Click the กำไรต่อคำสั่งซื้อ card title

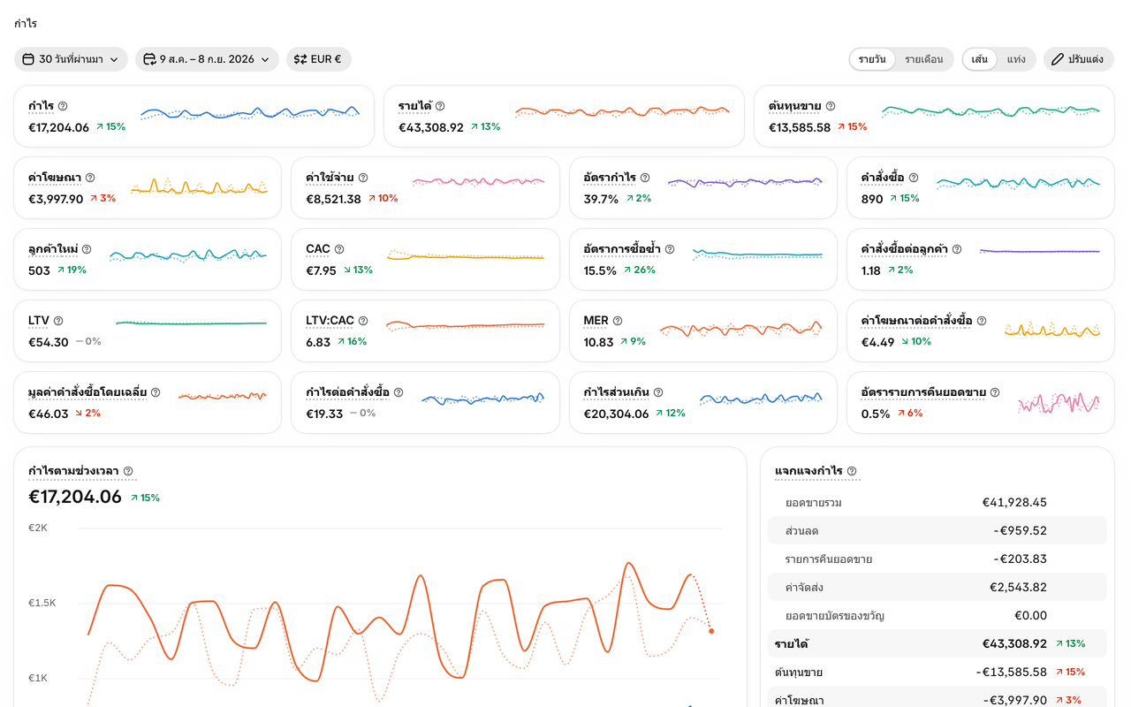[x=347, y=392]
